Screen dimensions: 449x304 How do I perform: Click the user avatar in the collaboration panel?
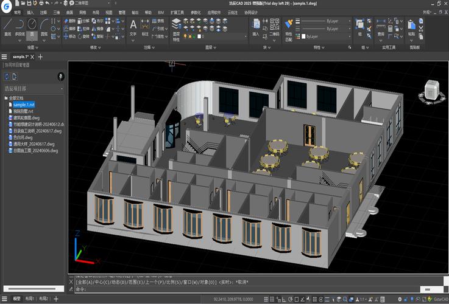coord(61,76)
